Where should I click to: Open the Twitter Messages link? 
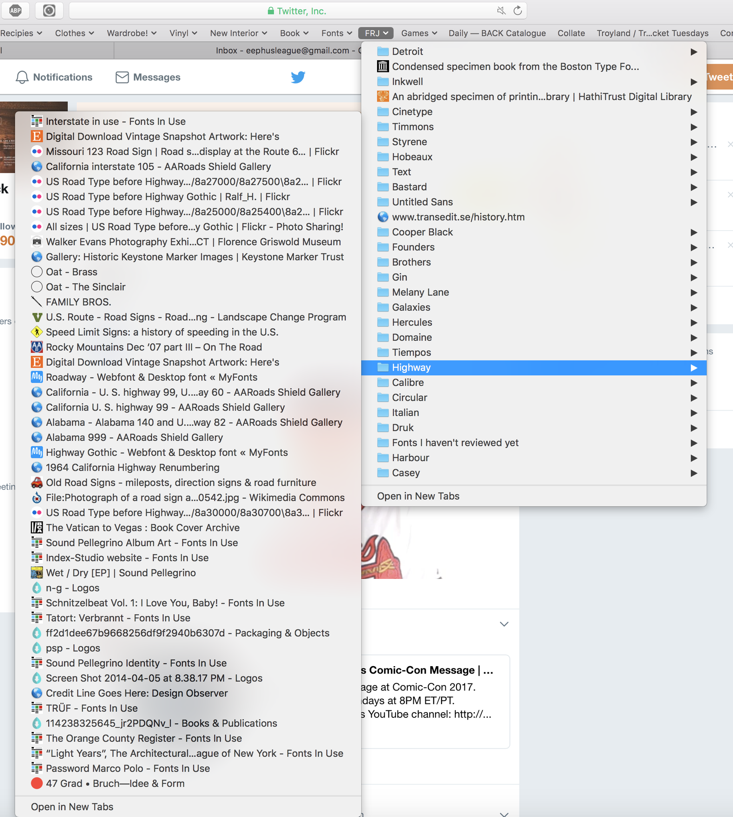[148, 77]
